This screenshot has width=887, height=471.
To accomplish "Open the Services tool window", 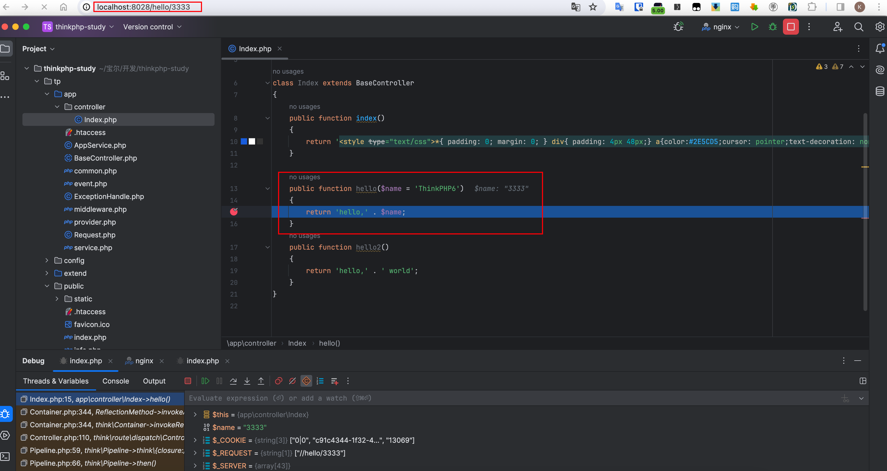I will tap(5, 435).
